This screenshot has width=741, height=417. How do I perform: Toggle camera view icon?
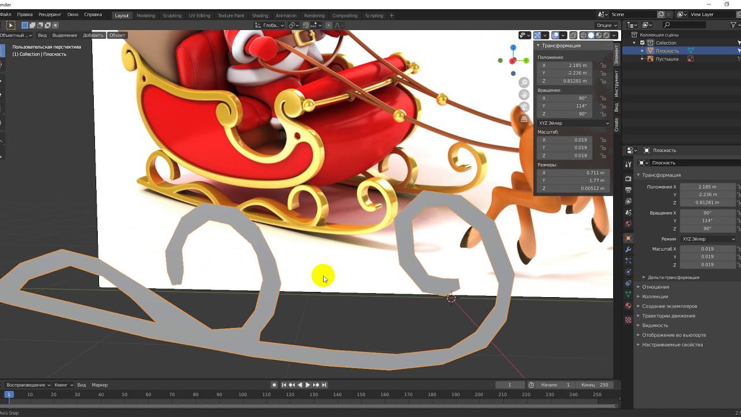point(524,107)
